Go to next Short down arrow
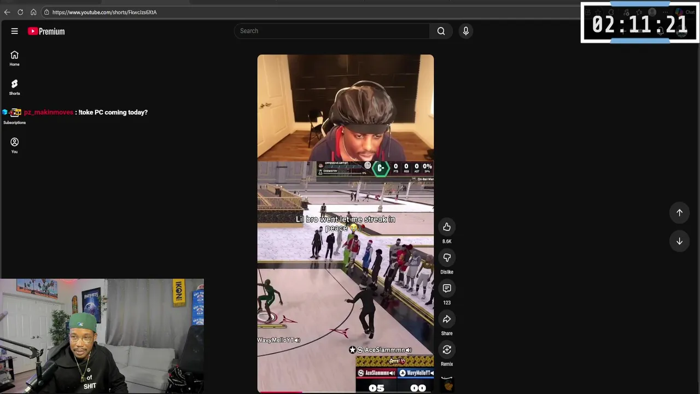This screenshot has height=394, width=700. tap(679, 241)
